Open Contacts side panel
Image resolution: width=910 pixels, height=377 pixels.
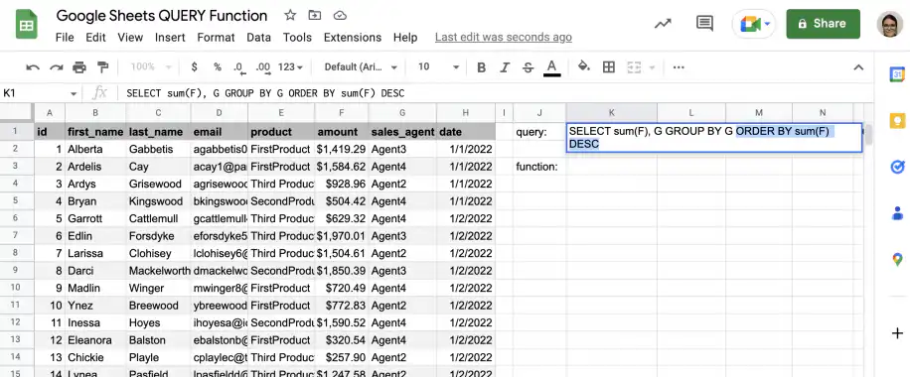[x=897, y=213]
